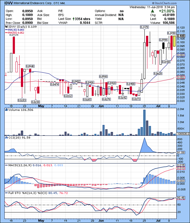Select the yellow latest candlestick

(x=174, y=41)
